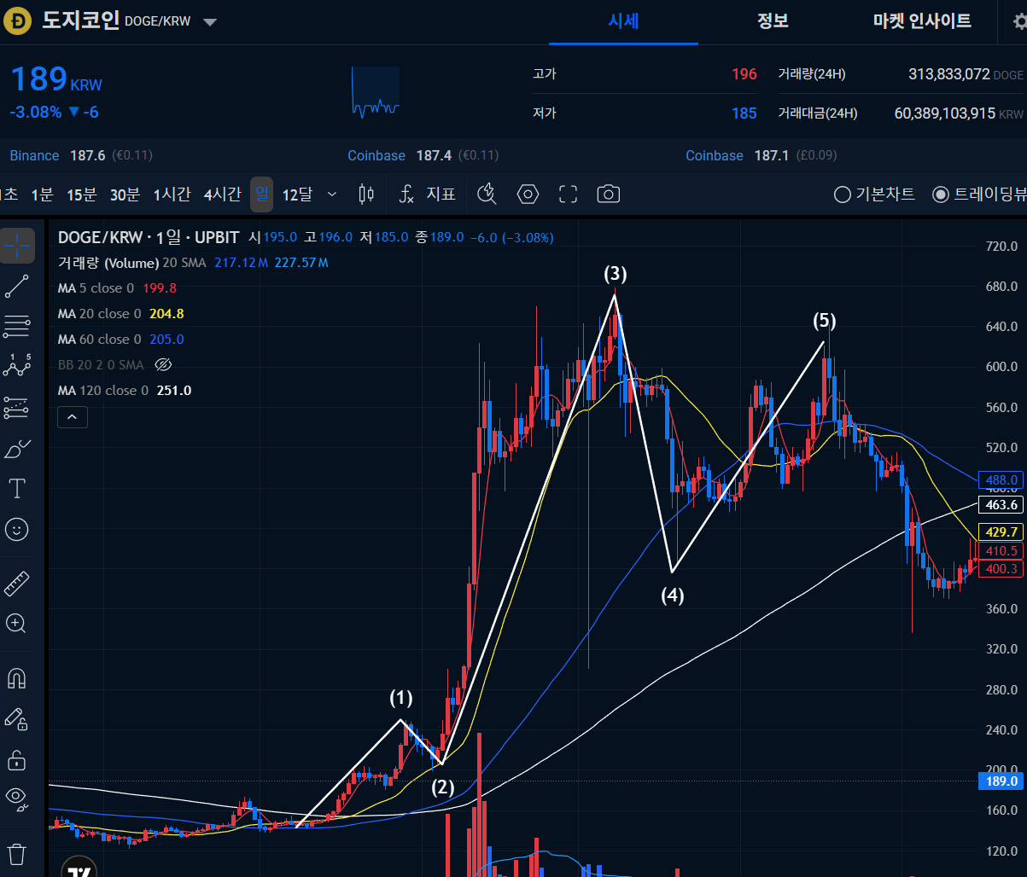Select the Elliott wave pattern tool

[x=17, y=367]
